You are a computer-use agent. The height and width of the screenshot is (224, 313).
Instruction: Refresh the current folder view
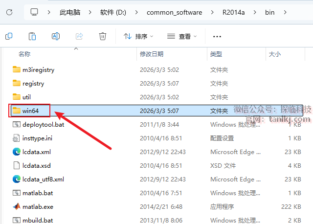point(9,12)
